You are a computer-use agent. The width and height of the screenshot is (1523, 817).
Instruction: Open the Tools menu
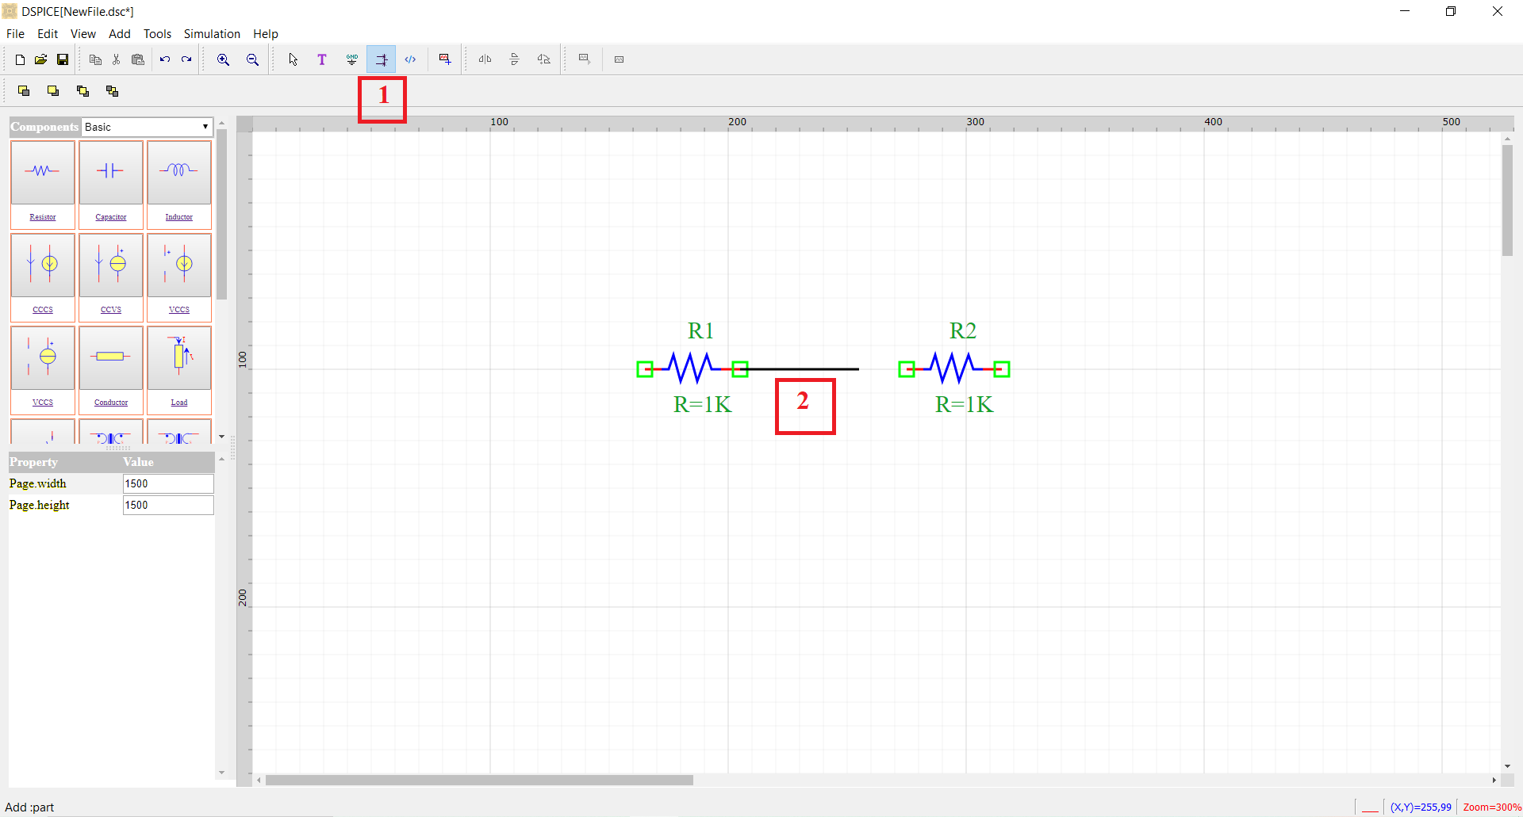point(157,33)
